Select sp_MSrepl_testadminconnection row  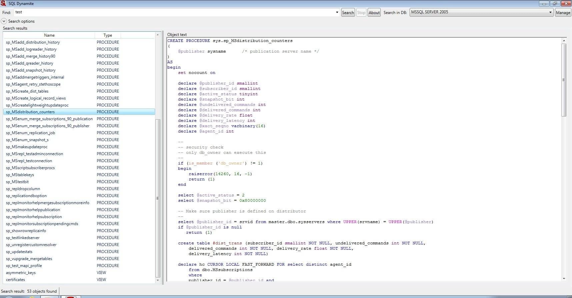click(x=79, y=154)
